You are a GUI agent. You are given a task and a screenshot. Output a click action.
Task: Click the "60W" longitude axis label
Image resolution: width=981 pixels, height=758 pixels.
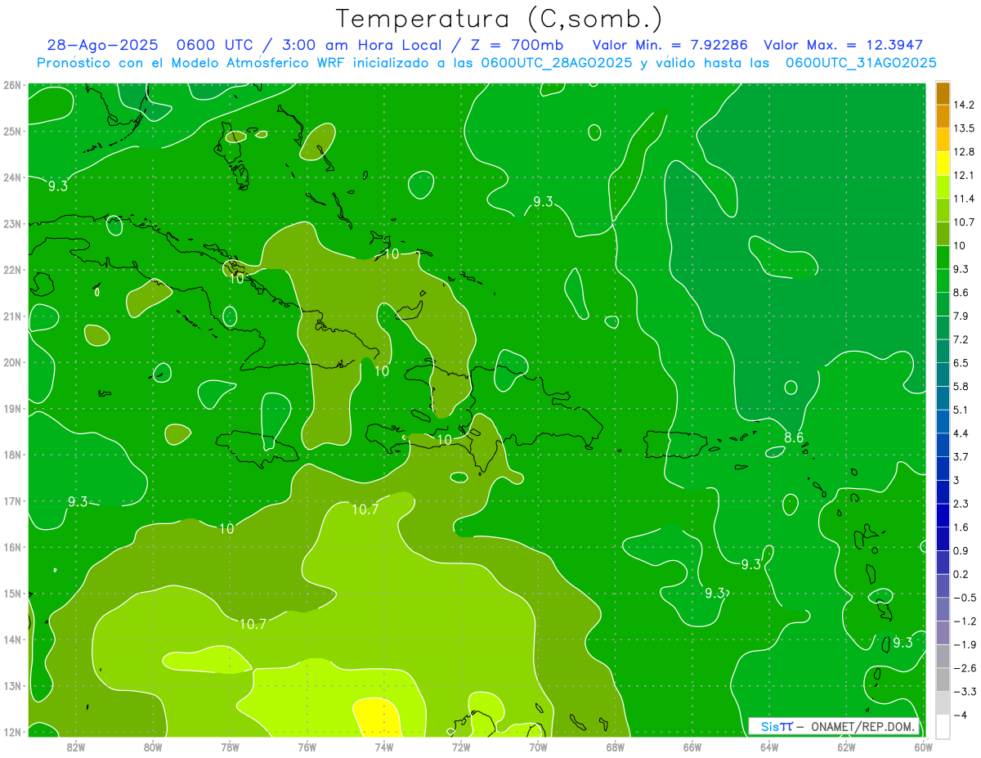(x=924, y=746)
